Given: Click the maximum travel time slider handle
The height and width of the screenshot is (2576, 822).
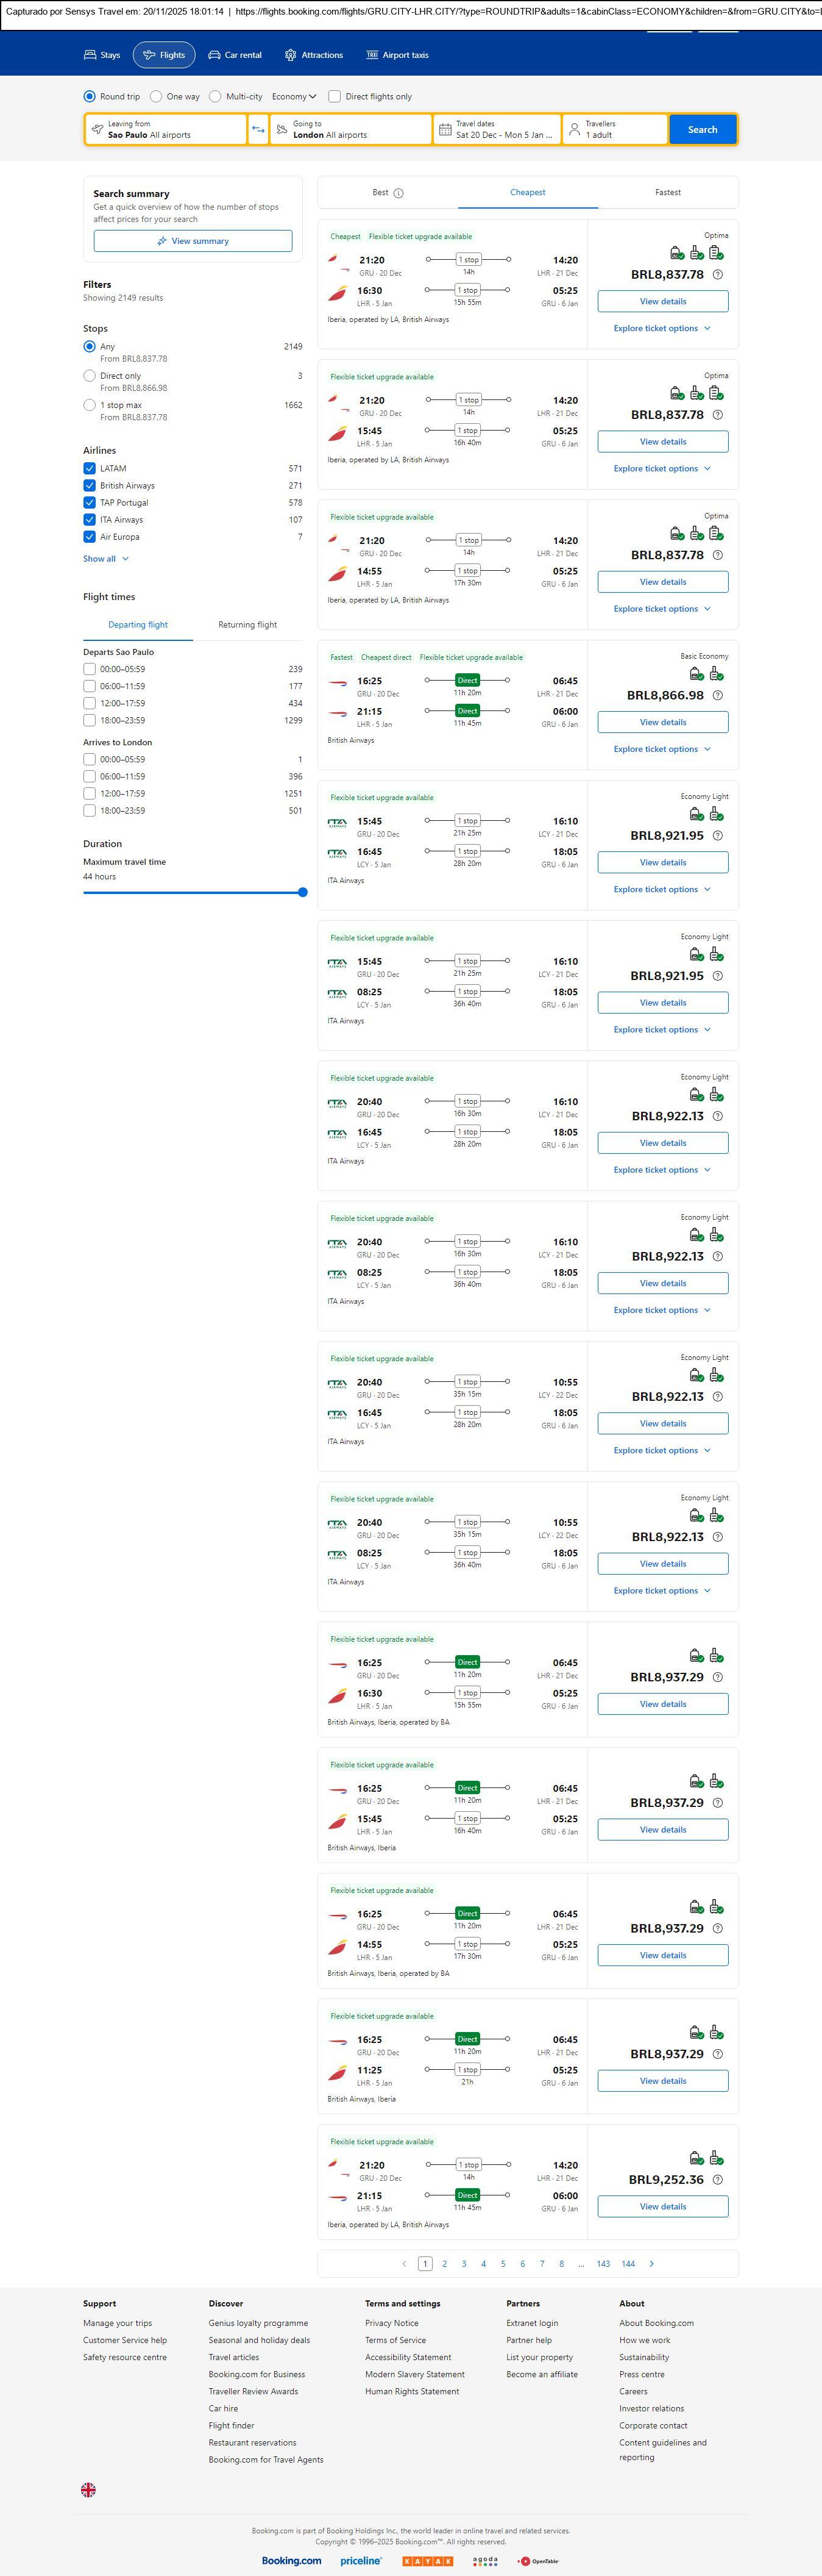Looking at the screenshot, I should click(x=303, y=892).
